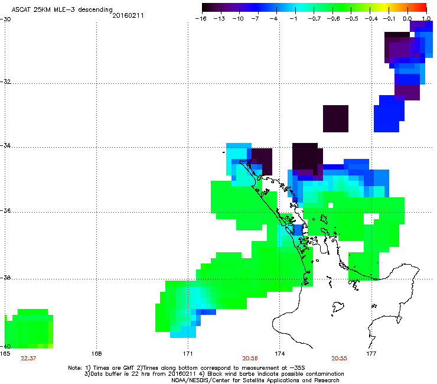Click the red 22:37 pass time

point(28,359)
